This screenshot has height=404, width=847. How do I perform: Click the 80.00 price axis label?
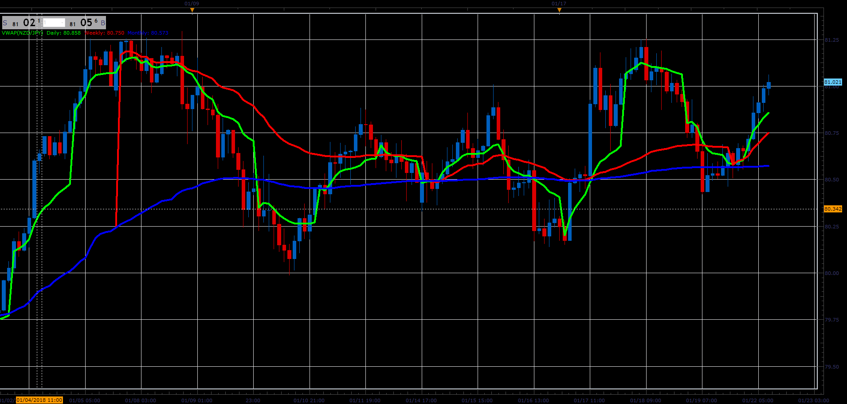[831, 273]
